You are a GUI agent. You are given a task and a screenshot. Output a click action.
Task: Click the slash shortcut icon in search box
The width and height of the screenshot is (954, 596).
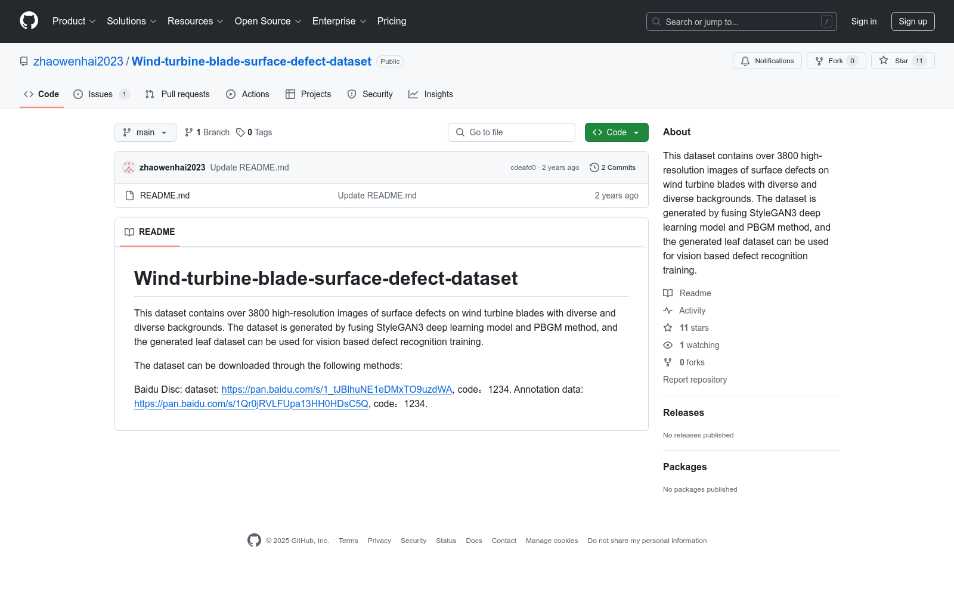826,21
